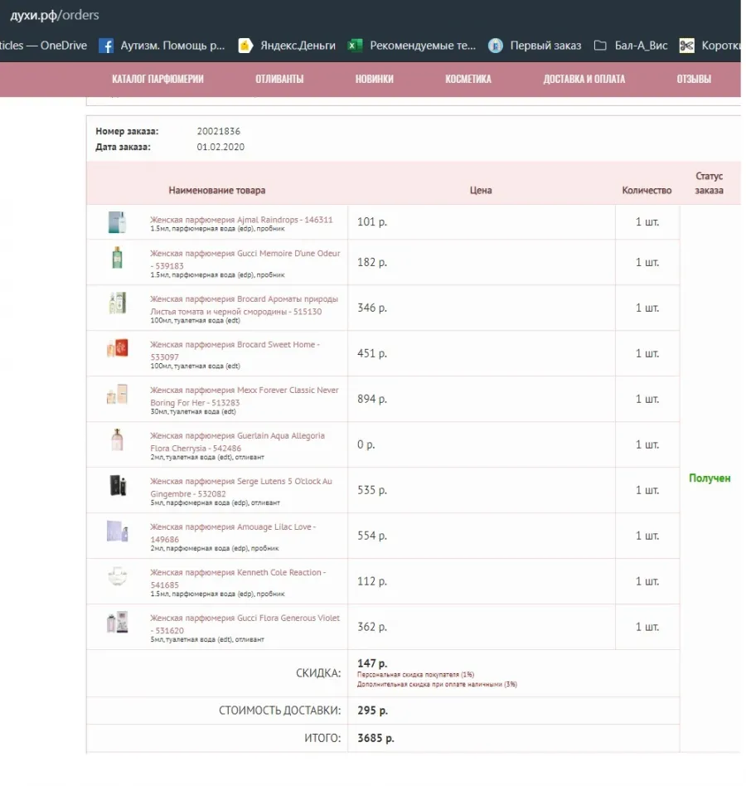Select order date 01.02.2020
The height and width of the screenshot is (786, 746).
click(x=220, y=147)
